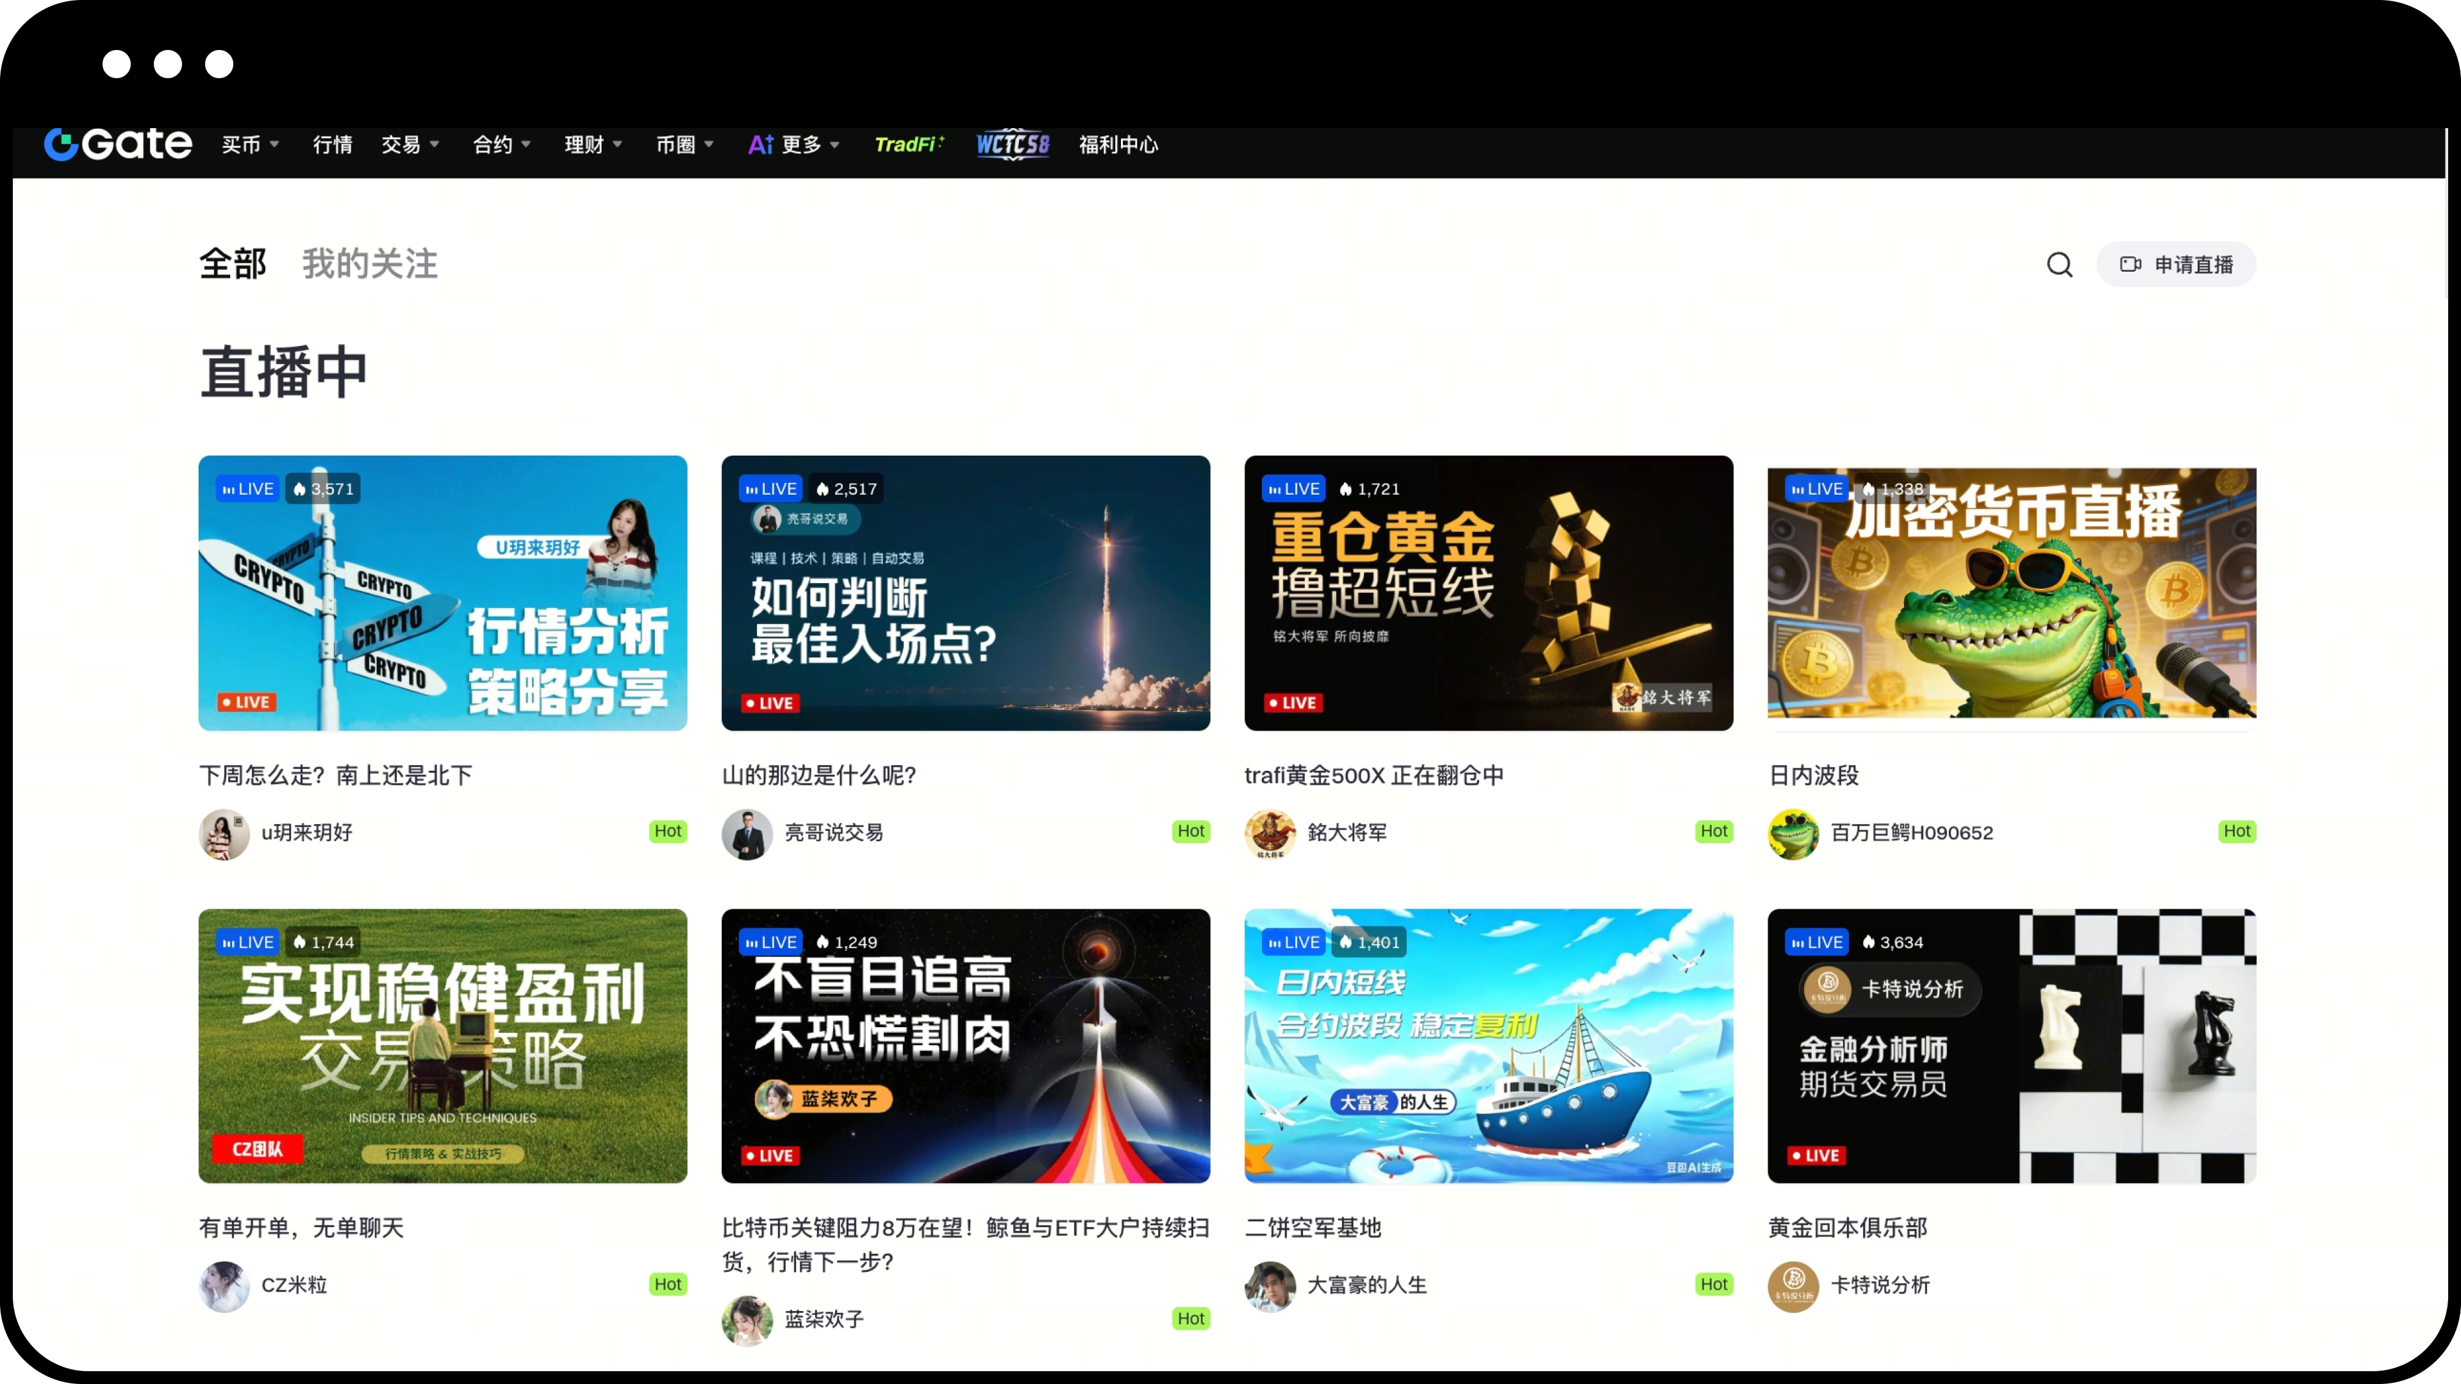Click the TradFi nav logo
2461x1384 pixels.
[x=909, y=144]
